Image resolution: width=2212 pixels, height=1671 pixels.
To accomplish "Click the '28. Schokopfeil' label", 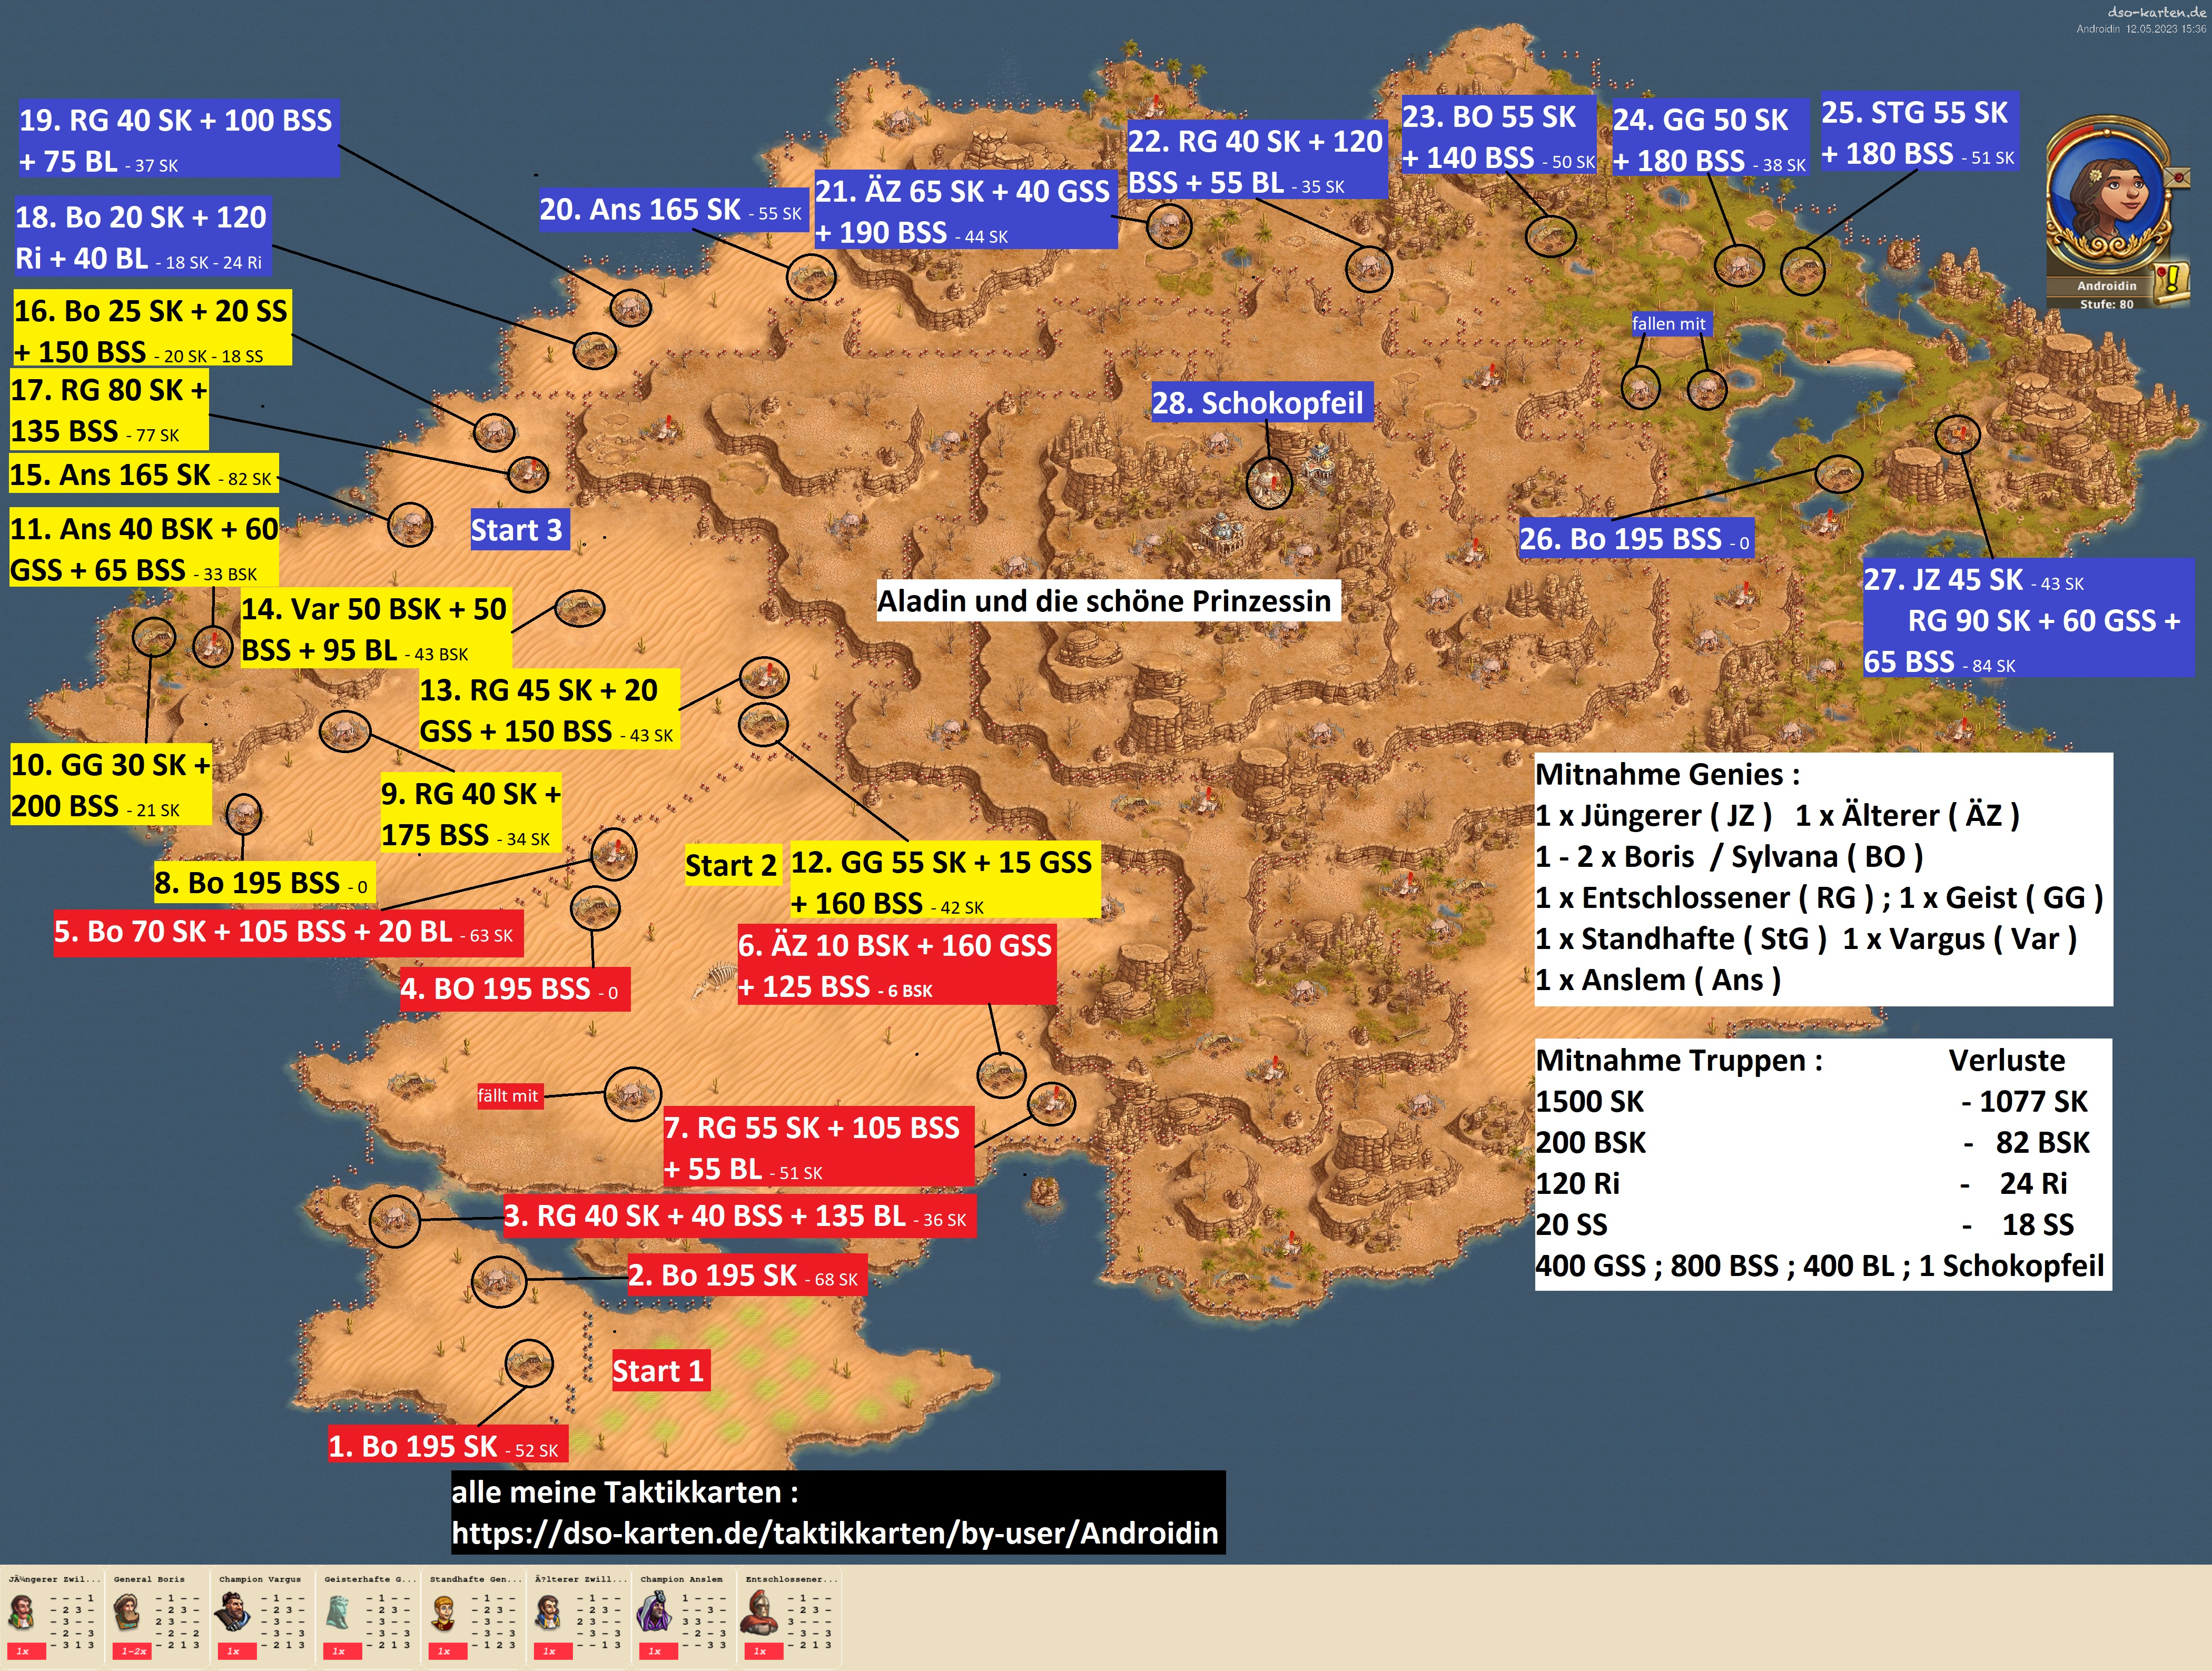I will coord(1261,402).
